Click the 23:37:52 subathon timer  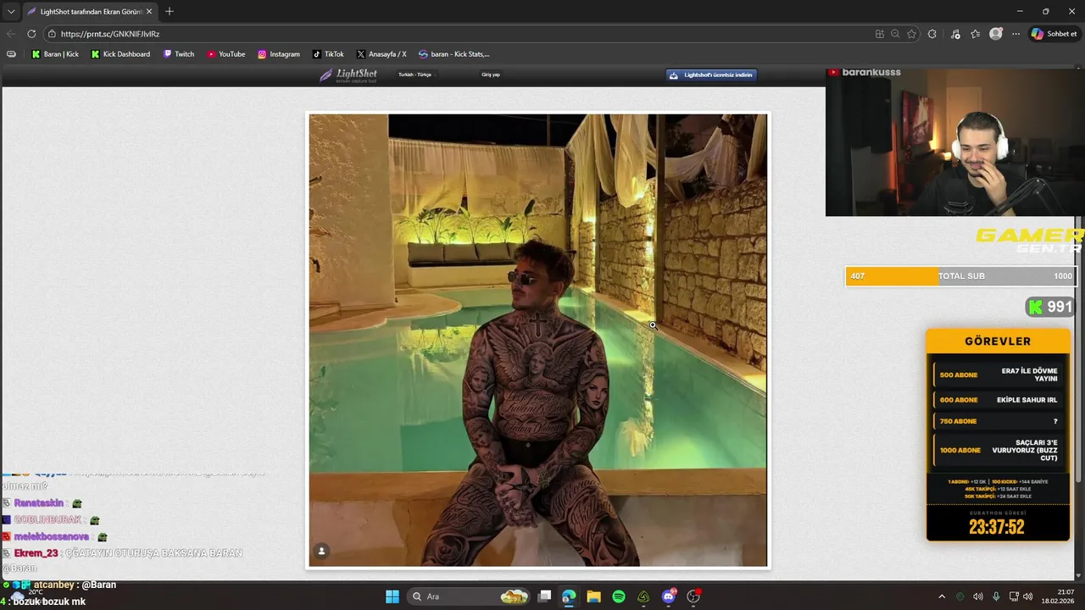[x=997, y=527]
